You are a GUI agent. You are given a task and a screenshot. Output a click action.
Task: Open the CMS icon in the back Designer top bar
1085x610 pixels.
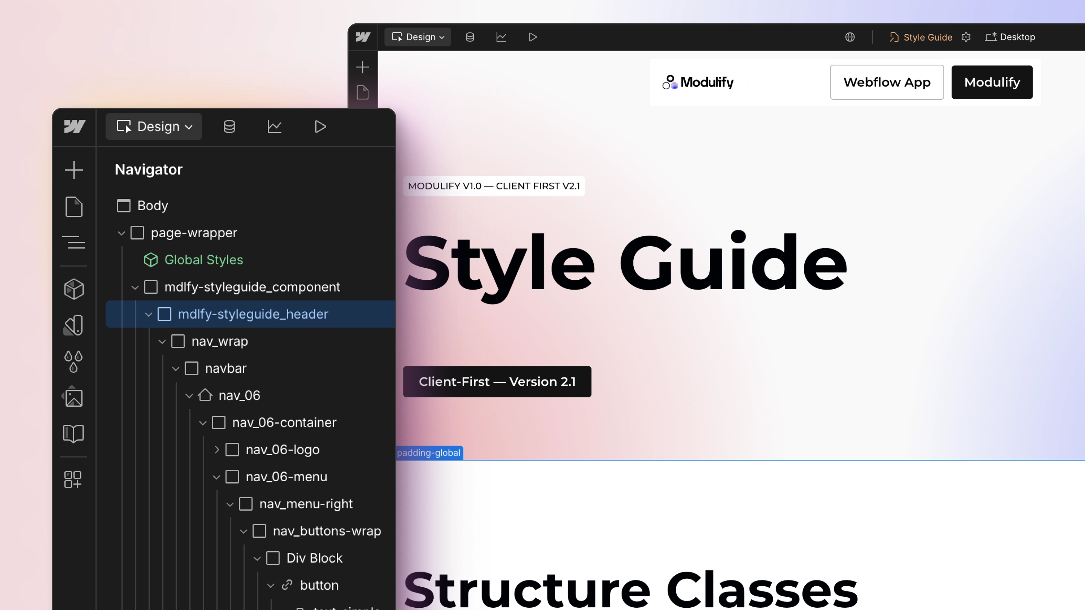tap(470, 37)
